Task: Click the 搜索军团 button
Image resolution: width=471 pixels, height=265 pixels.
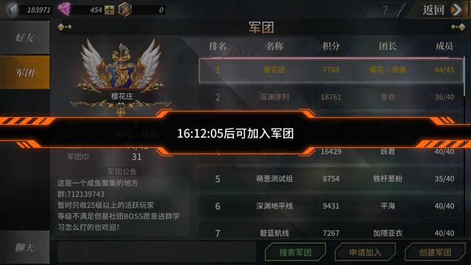Action: (295, 252)
